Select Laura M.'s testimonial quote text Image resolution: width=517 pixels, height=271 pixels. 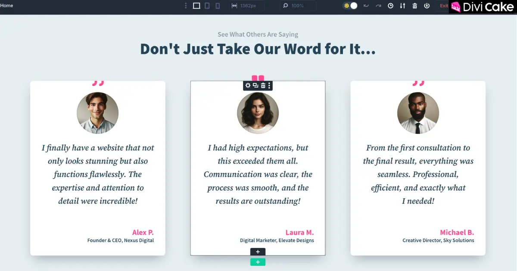(x=258, y=174)
